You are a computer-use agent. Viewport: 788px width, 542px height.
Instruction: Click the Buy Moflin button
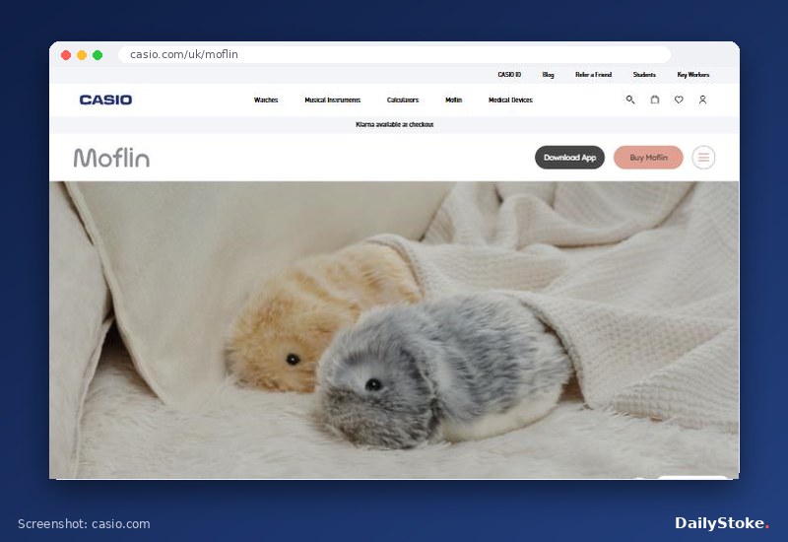tap(648, 158)
